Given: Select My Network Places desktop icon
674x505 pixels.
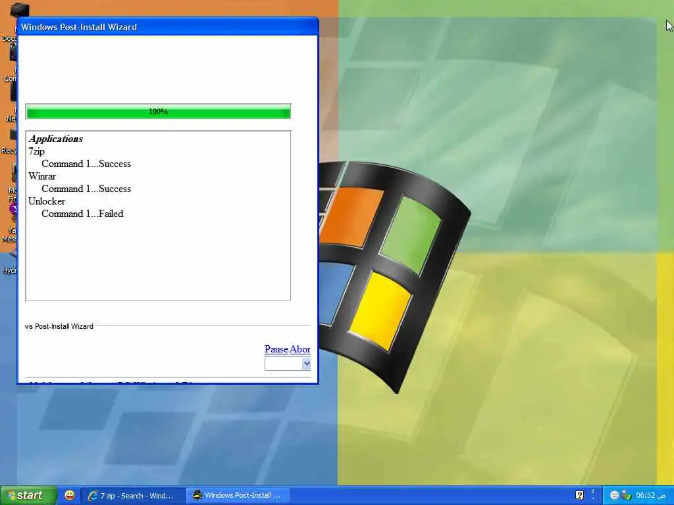Looking at the screenshot, I should pyautogui.click(x=12, y=103).
